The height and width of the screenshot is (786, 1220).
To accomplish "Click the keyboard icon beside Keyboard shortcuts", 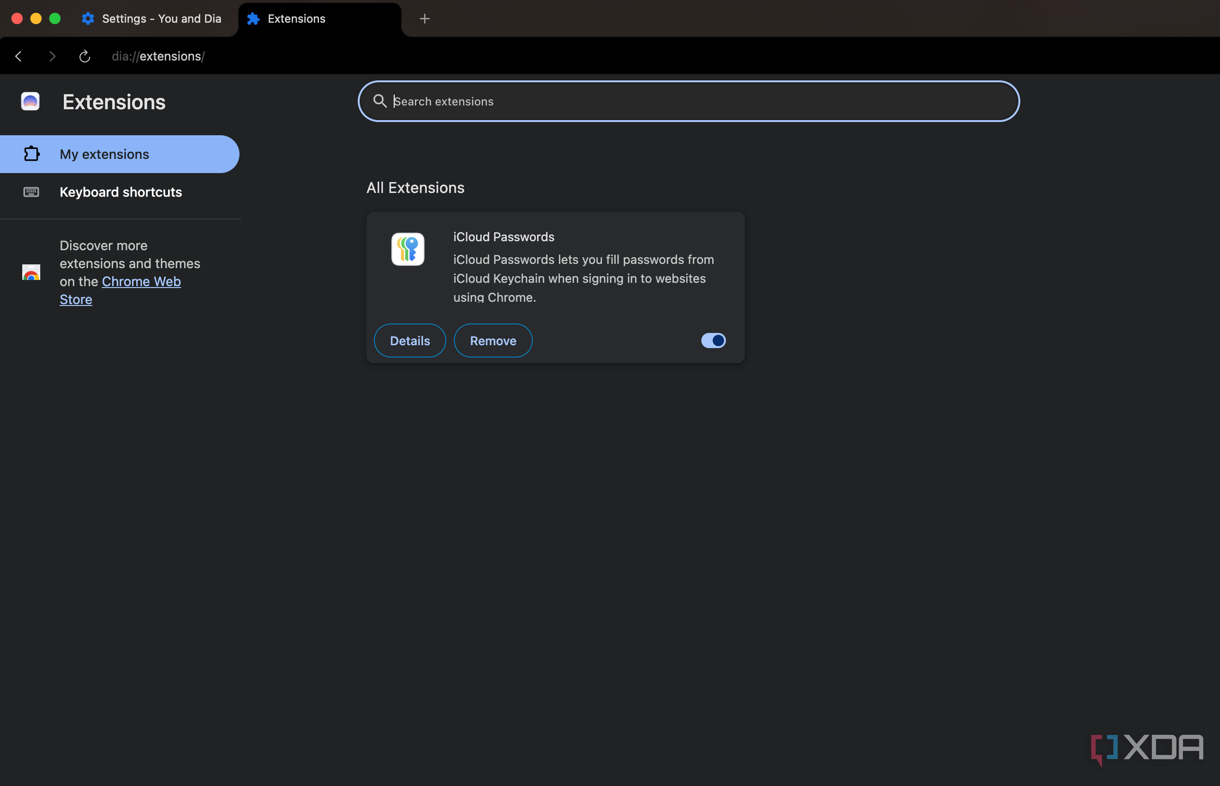I will (31, 192).
